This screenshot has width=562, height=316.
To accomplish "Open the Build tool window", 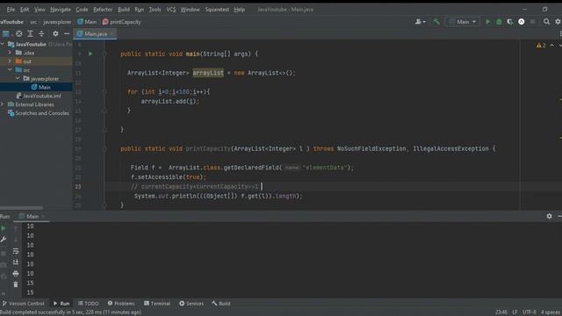I will click(x=221, y=304).
